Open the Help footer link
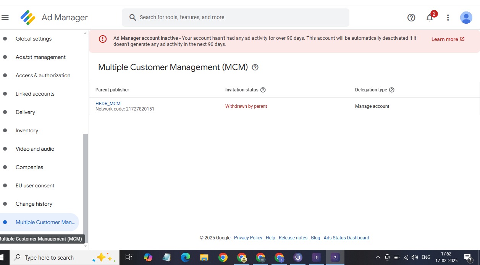480x265 pixels. click(x=271, y=238)
